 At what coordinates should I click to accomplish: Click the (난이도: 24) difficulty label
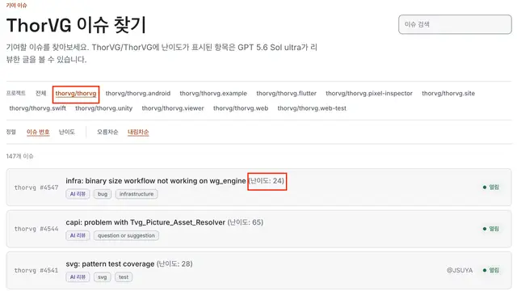pos(267,181)
